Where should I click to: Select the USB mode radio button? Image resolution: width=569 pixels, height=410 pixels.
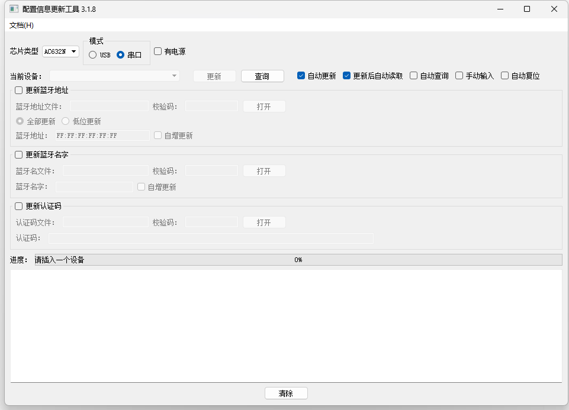93,55
